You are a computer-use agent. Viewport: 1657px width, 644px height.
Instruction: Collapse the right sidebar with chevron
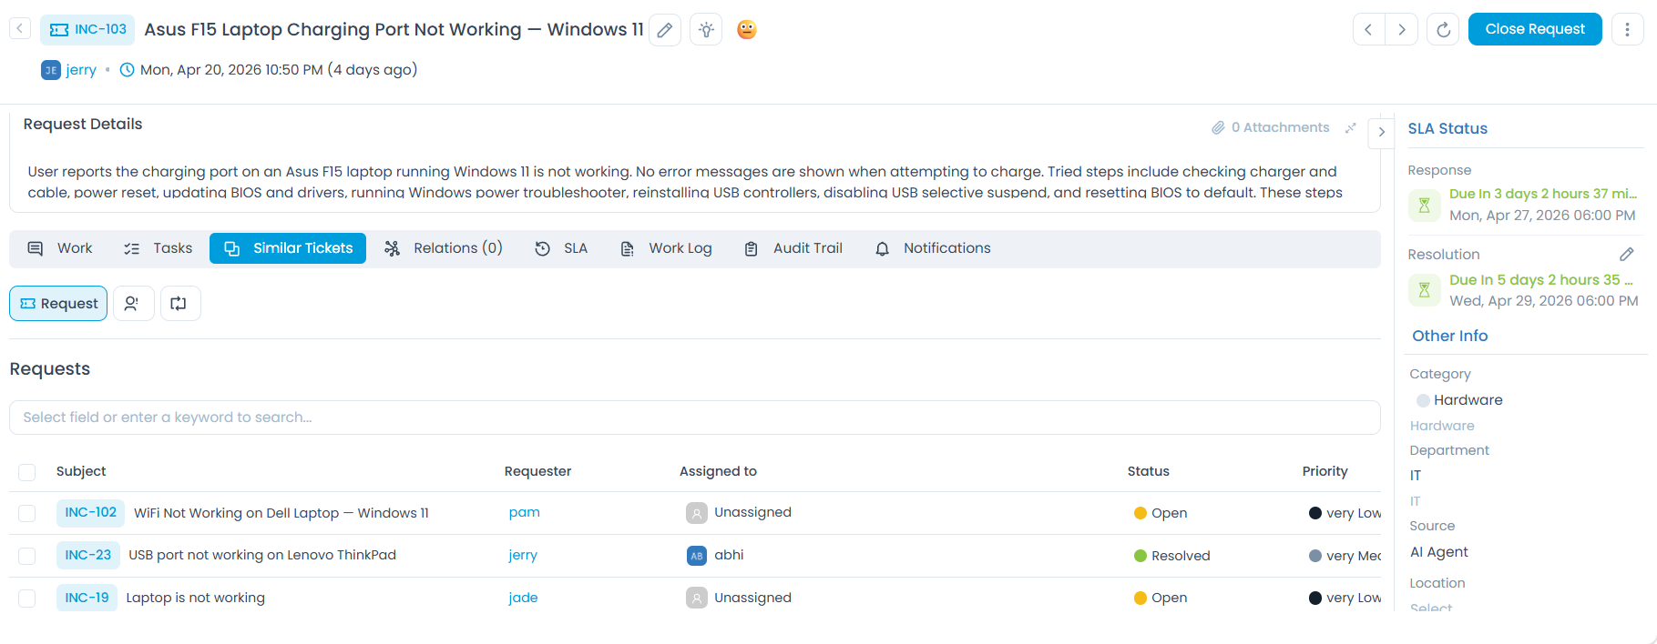1382,132
